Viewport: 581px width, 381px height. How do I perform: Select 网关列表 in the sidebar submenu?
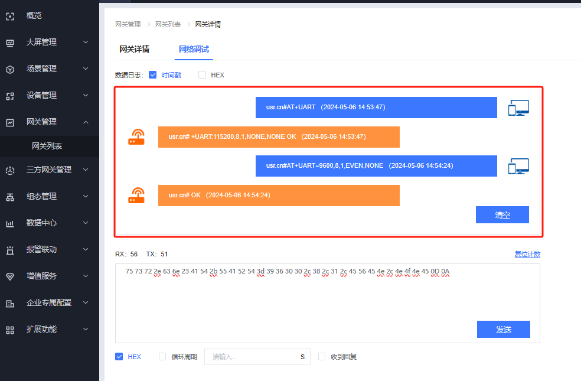(x=47, y=146)
